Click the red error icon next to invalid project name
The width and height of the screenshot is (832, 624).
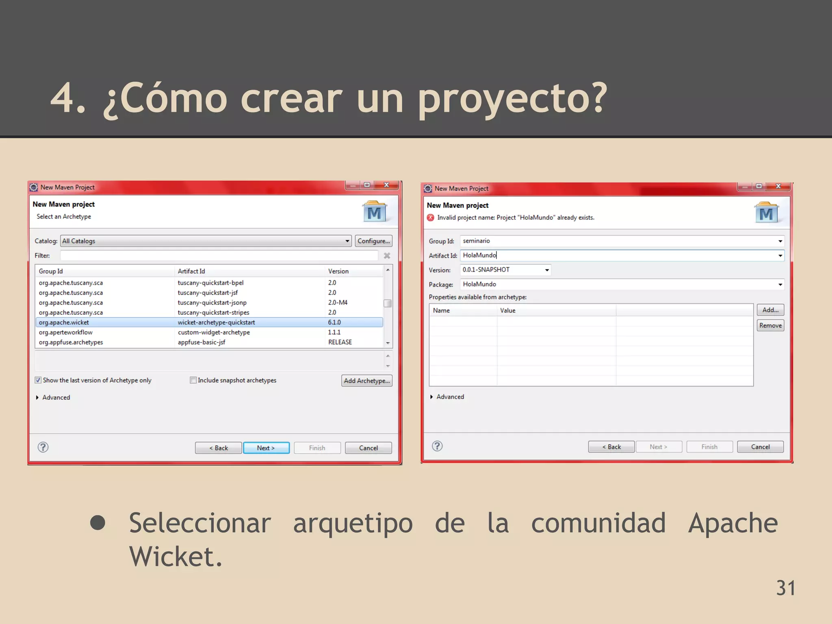point(431,218)
